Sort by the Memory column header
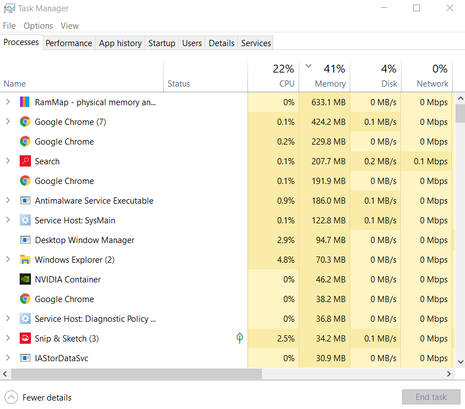 [x=325, y=77]
